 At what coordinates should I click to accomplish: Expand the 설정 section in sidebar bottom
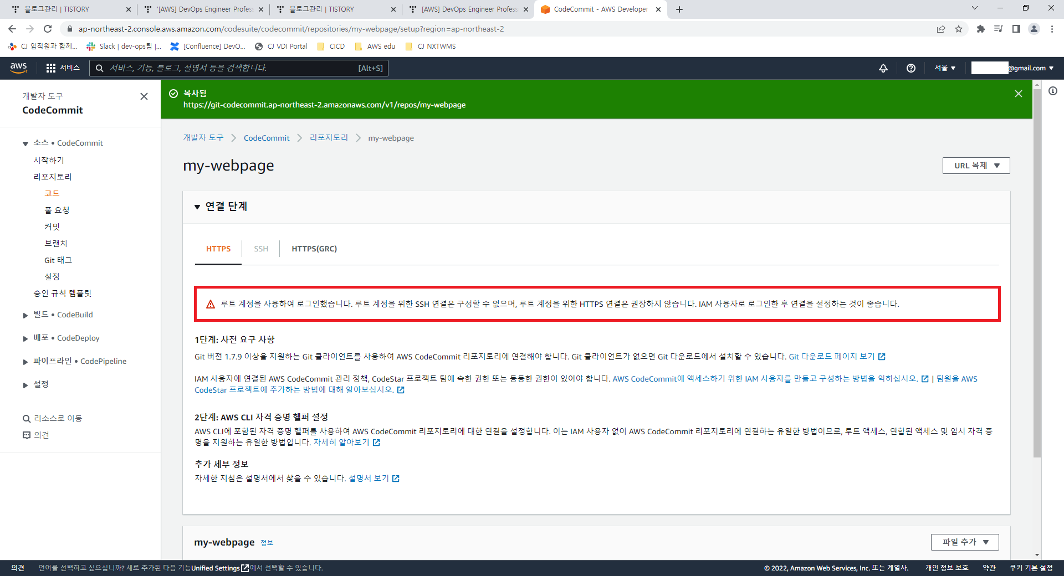(x=25, y=385)
